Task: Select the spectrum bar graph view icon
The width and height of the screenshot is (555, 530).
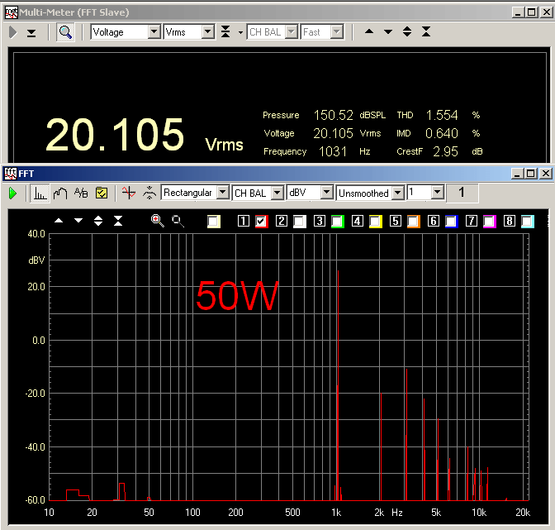Action: [x=39, y=193]
